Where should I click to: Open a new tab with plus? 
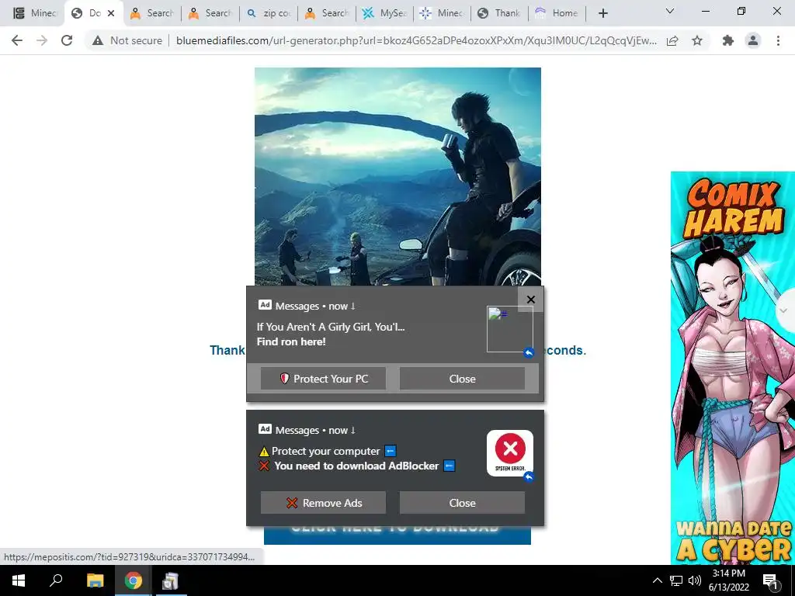[x=602, y=13]
